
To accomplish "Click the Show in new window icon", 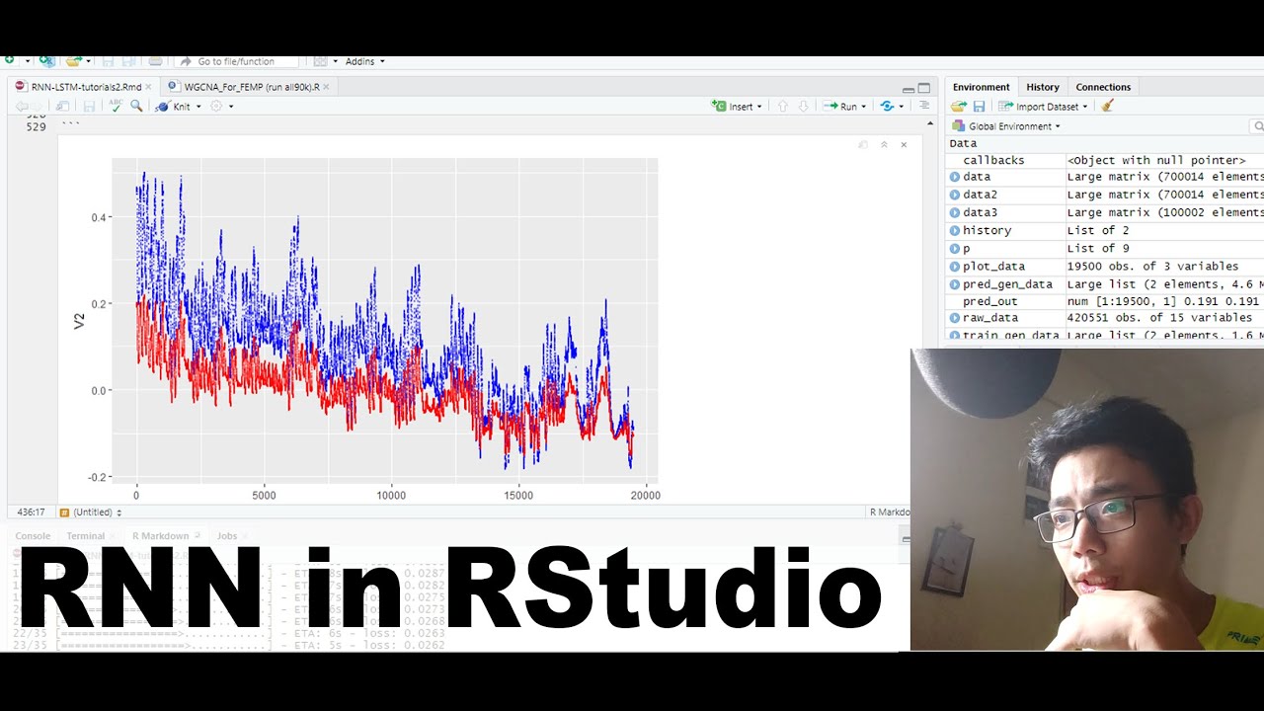I will 63,106.
